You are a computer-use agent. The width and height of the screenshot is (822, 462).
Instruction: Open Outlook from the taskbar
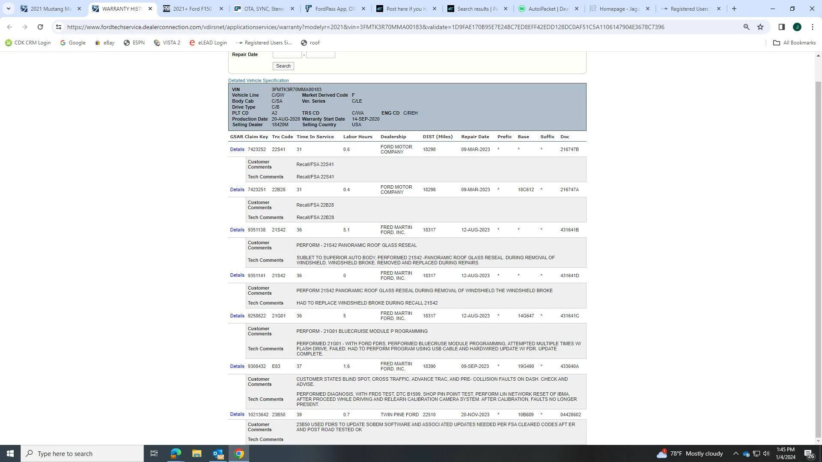point(218,453)
